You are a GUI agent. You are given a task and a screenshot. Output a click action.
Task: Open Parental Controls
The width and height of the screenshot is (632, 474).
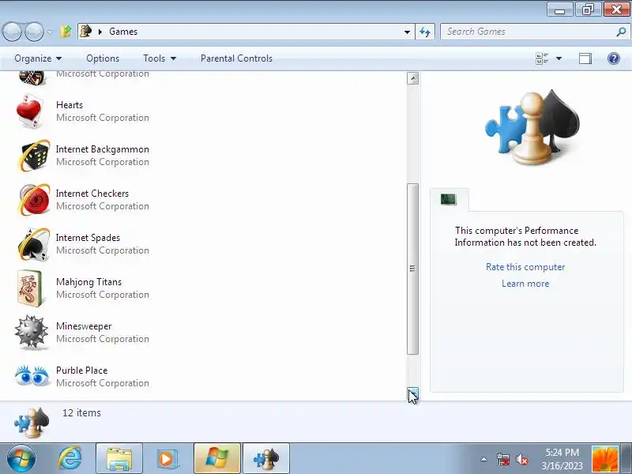tap(236, 58)
